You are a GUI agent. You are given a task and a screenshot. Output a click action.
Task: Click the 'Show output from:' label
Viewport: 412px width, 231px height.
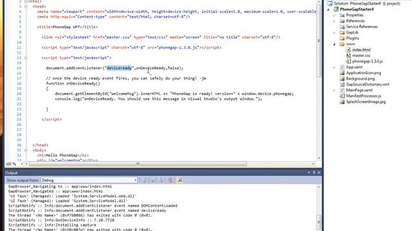pyautogui.click(x=23, y=180)
